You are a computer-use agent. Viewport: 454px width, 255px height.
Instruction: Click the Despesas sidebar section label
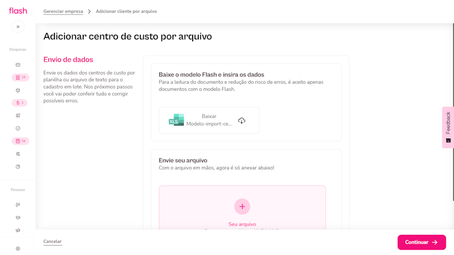(18, 49)
